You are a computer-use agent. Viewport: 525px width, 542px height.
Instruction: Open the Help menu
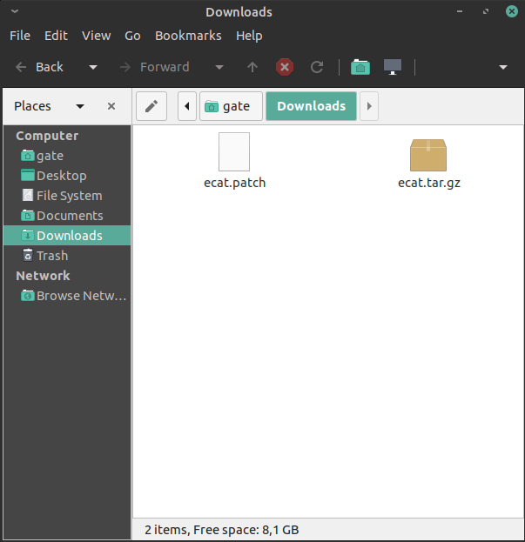pyautogui.click(x=249, y=36)
